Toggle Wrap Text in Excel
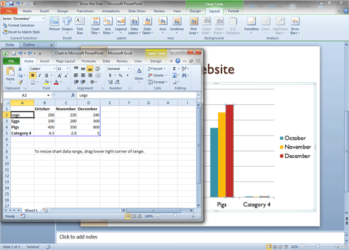The width and height of the screenshot is (349, 250). [x=97, y=69]
